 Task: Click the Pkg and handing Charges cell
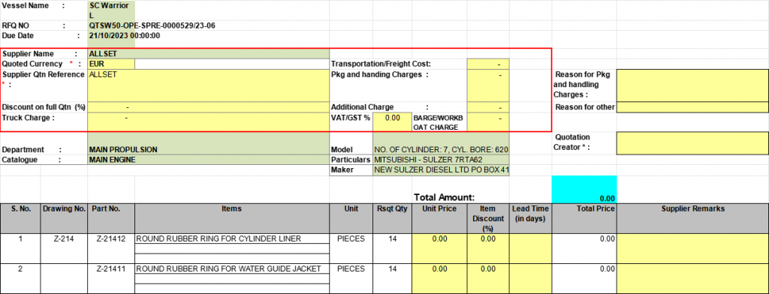click(488, 85)
